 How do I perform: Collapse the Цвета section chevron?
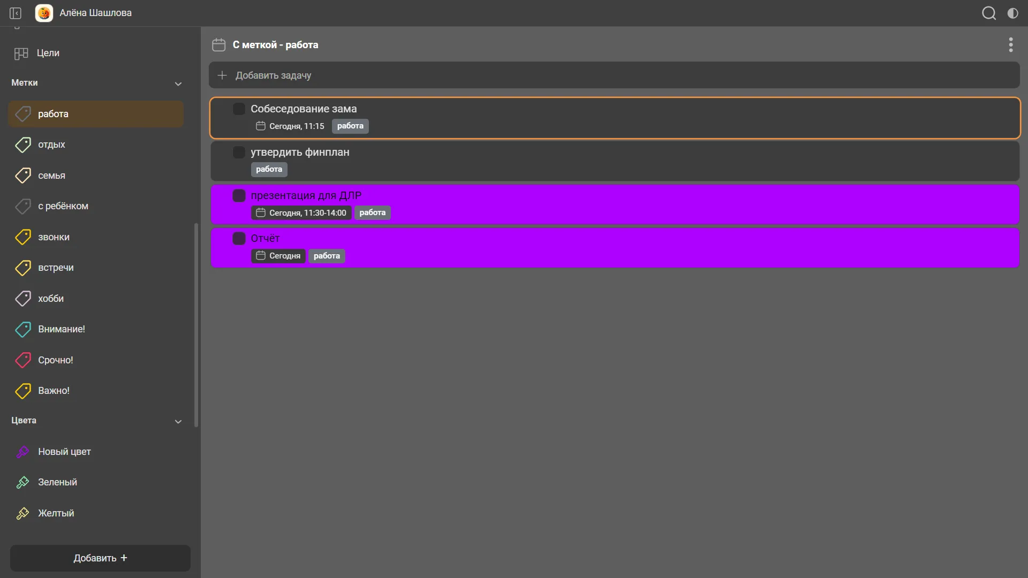click(178, 421)
